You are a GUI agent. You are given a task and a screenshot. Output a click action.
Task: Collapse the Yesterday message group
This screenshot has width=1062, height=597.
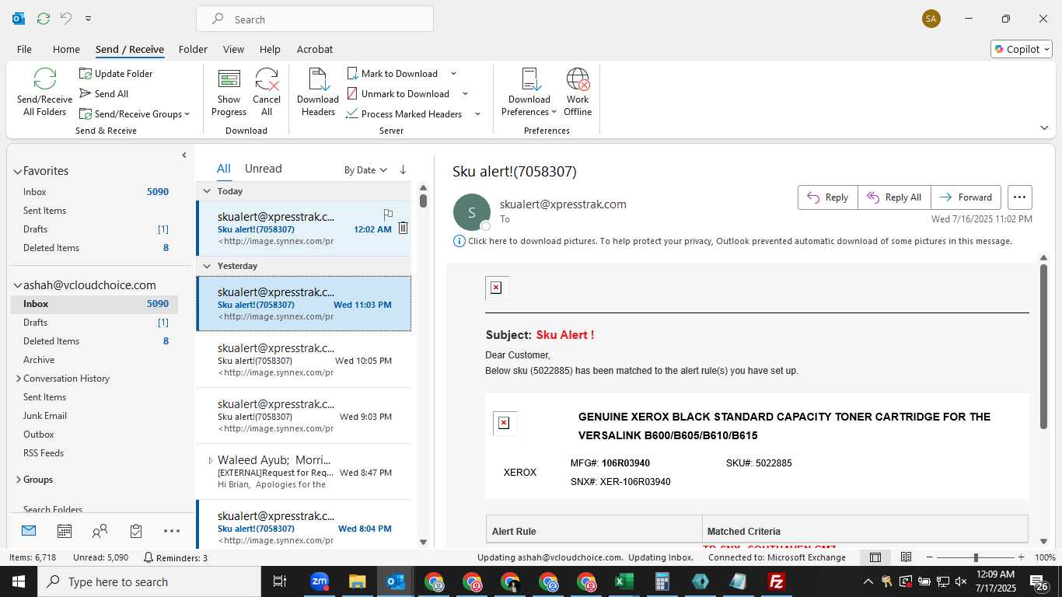pos(207,266)
